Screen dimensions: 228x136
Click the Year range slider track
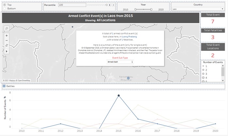(x=143, y=9)
